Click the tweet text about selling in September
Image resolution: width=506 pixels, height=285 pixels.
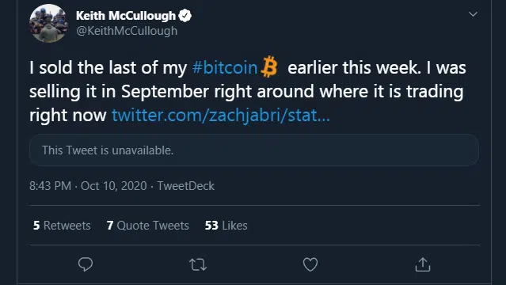248,91
